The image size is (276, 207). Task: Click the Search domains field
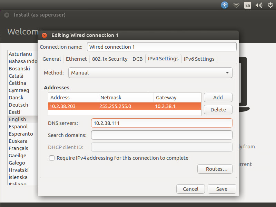[161, 135]
